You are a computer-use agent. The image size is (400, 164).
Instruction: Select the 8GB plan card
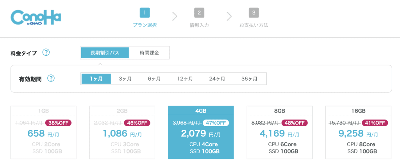[x=280, y=133]
